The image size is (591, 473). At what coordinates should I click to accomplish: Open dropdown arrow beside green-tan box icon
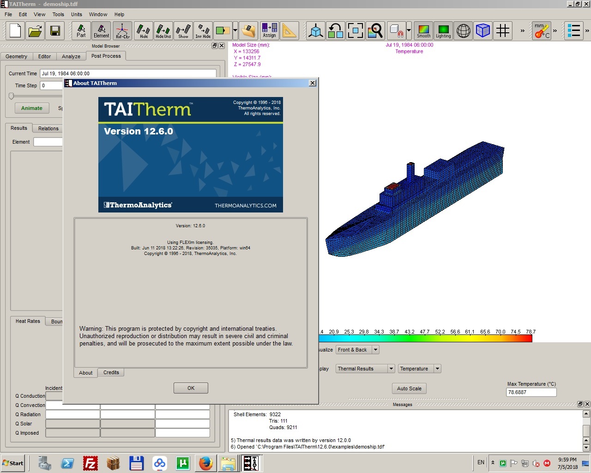[x=235, y=31]
